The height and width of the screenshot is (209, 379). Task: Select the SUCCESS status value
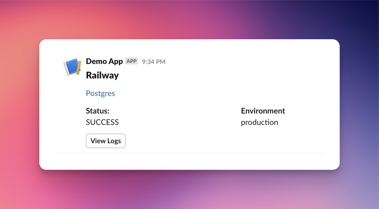pos(102,122)
